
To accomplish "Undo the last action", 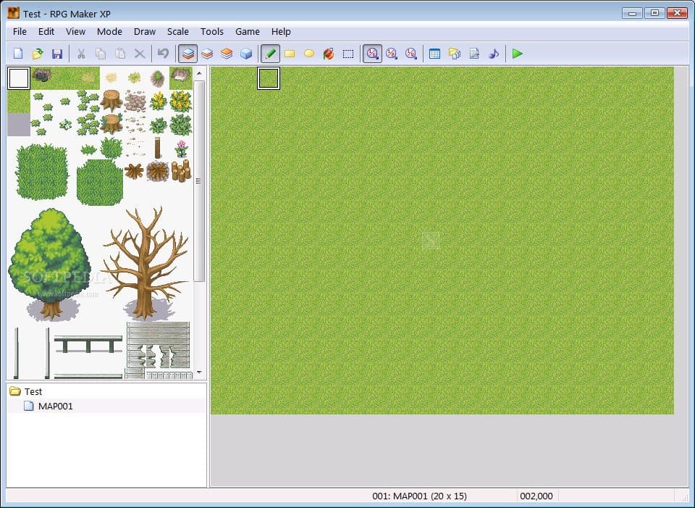I will coord(163,54).
